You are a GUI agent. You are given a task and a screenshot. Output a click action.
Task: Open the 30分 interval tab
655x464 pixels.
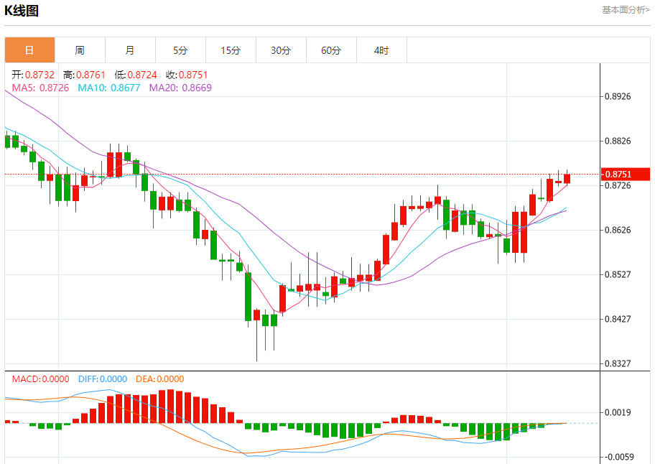281,50
